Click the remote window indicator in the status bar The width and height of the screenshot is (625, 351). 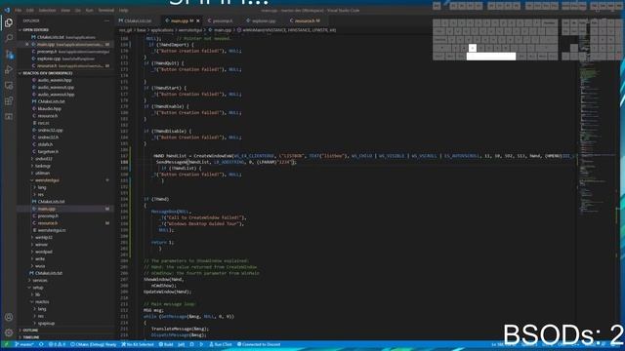[x=6, y=344]
